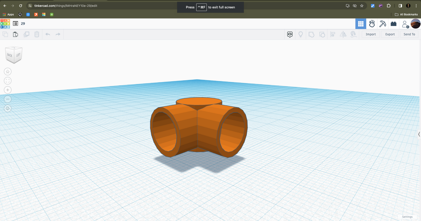This screenshot has width=421, height=221.
Task: Click the Tinkercad logo
Action: coord(5,24)
